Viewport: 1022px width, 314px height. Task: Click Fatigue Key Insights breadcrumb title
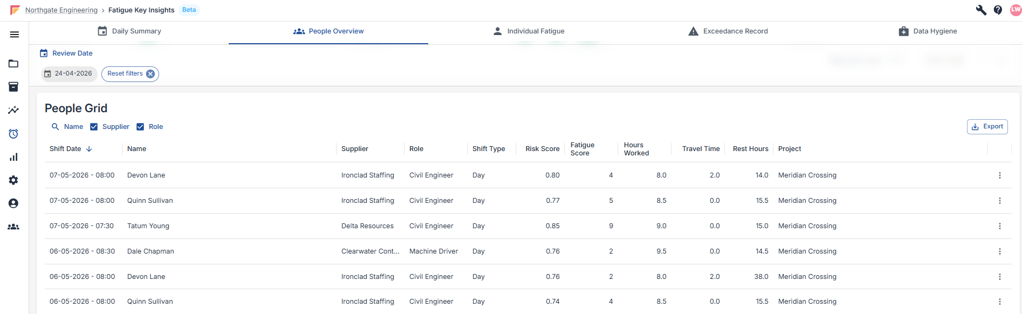coord(141,10)
